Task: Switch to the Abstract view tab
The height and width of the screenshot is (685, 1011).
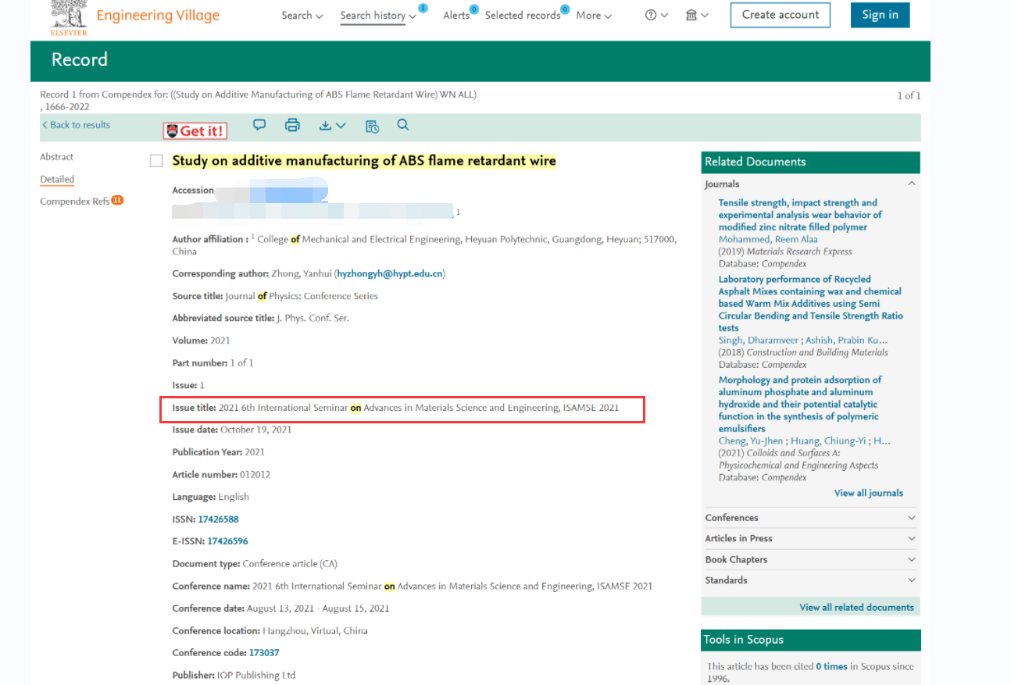Action: 57,157
